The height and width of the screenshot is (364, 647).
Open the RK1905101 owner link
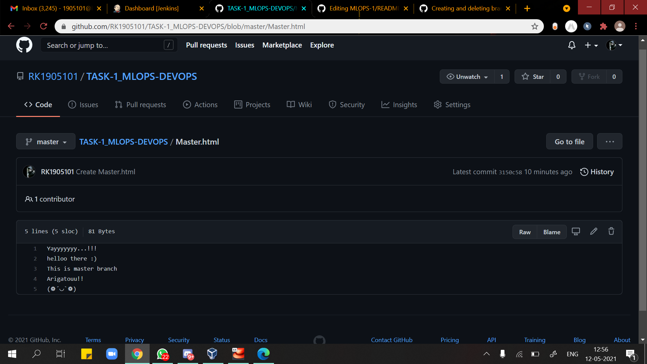point(53,77)
